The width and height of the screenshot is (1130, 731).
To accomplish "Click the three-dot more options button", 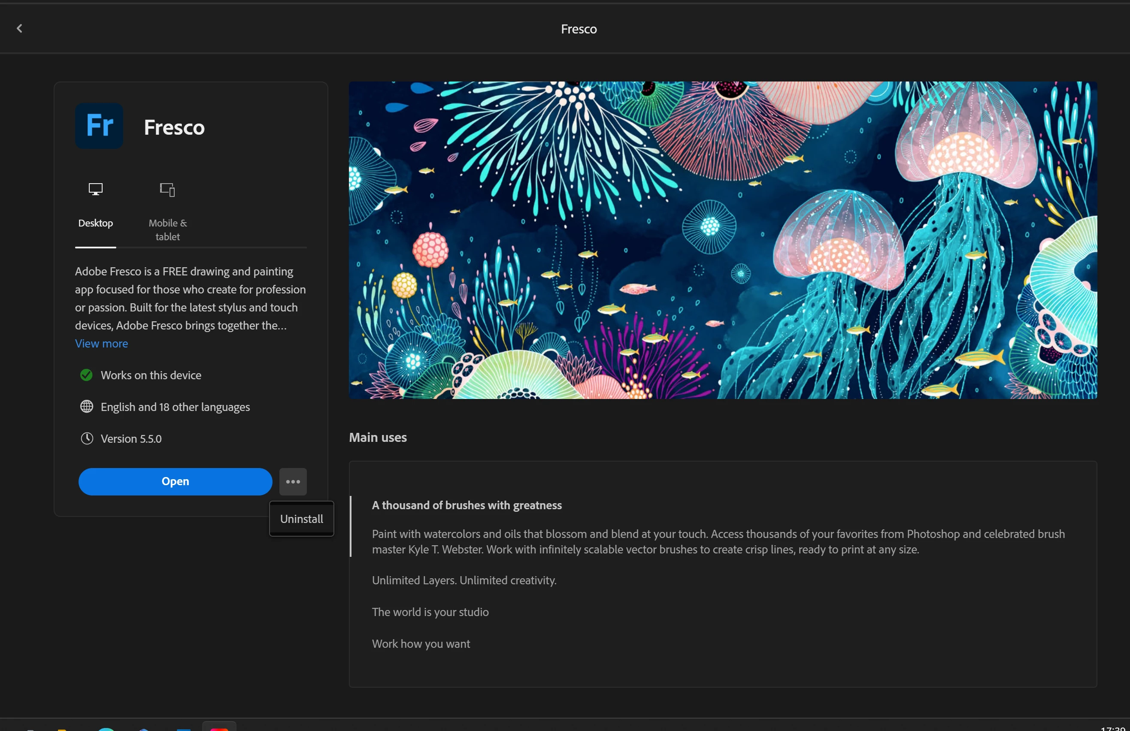I will pos(293,481).
